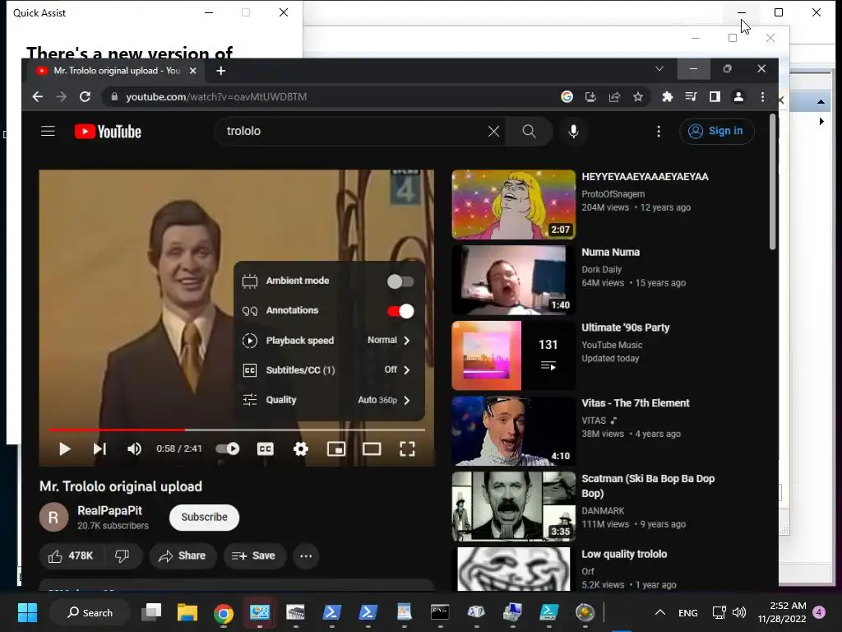
Task: Enable Ambient mode switch
Action: click(400, 281)
